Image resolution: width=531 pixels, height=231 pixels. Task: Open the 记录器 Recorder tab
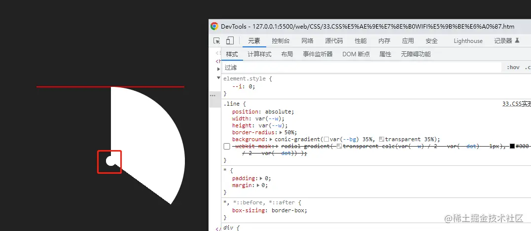click(x=503, y=40)
